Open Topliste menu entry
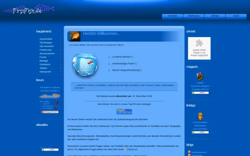This screenshot has height=156, width=250. (x=43, y=68)
